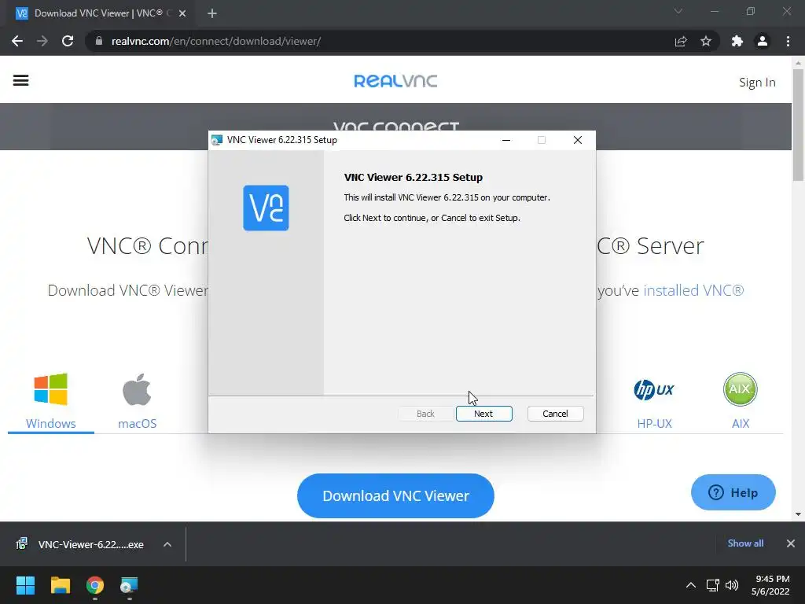
Task: Open the tab search dropdown
Action: [678, 11]
